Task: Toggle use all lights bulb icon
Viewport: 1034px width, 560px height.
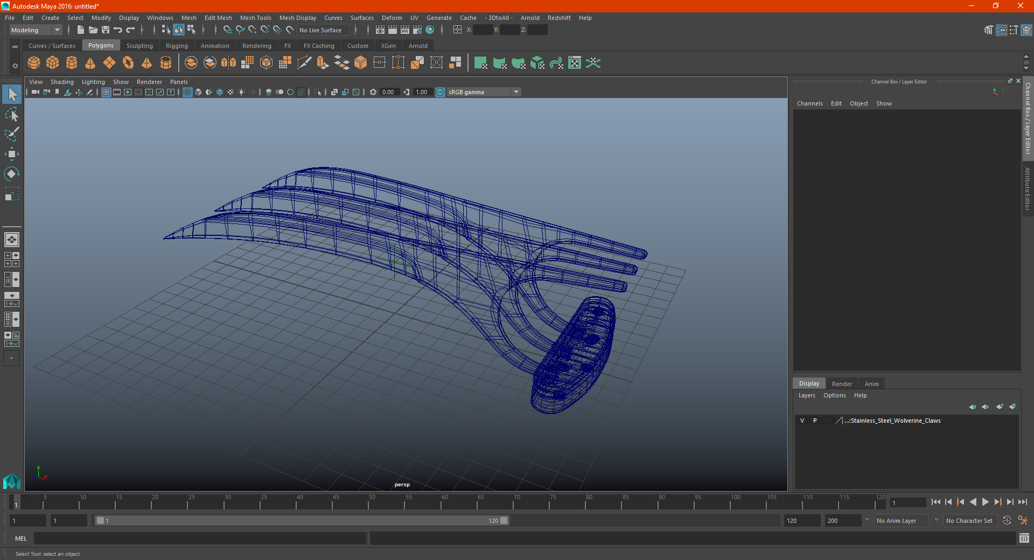Action: 241,92
